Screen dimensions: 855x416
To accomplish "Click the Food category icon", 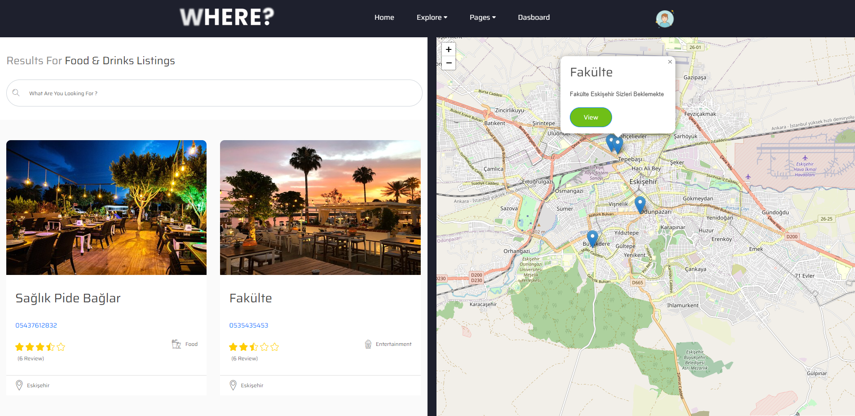I will pyautogui.click(x=176, y=344).
